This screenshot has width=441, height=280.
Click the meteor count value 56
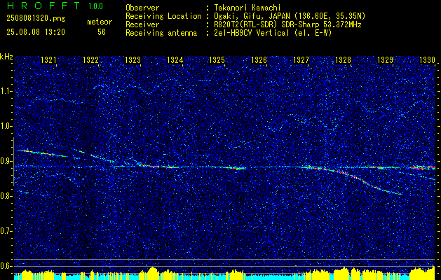[x=102, y=32]
